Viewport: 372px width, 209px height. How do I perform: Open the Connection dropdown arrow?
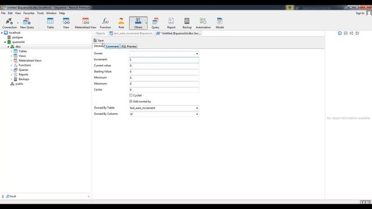[17, 23]
